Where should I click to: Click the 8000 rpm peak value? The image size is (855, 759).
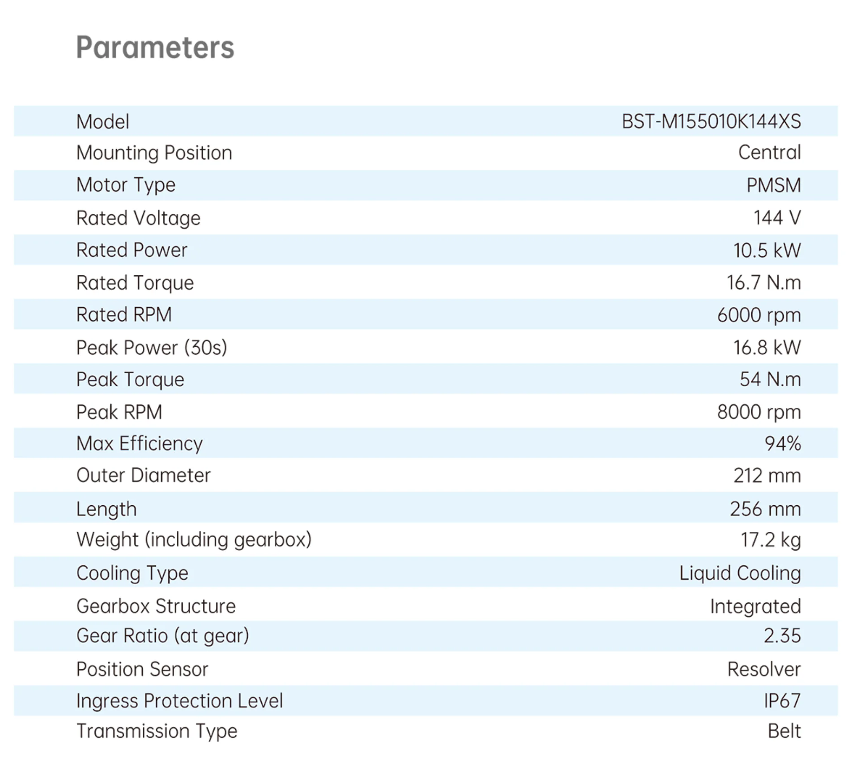[x=759, y=412]
